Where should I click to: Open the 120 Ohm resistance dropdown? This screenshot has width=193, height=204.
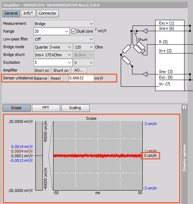coord(84,47)
